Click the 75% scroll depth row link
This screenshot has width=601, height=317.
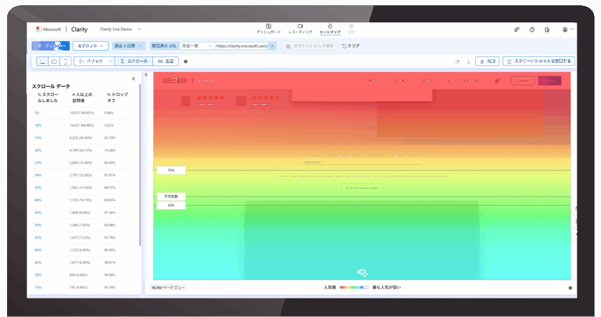point(38,288)
